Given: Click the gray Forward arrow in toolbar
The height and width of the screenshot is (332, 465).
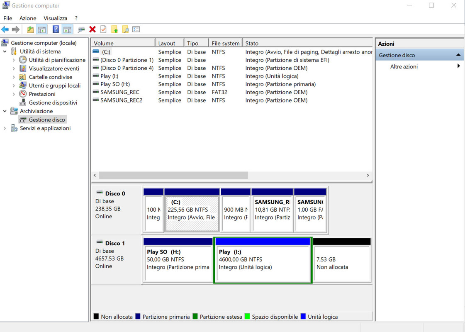Looking at the screenshot, I should (16, 29).
